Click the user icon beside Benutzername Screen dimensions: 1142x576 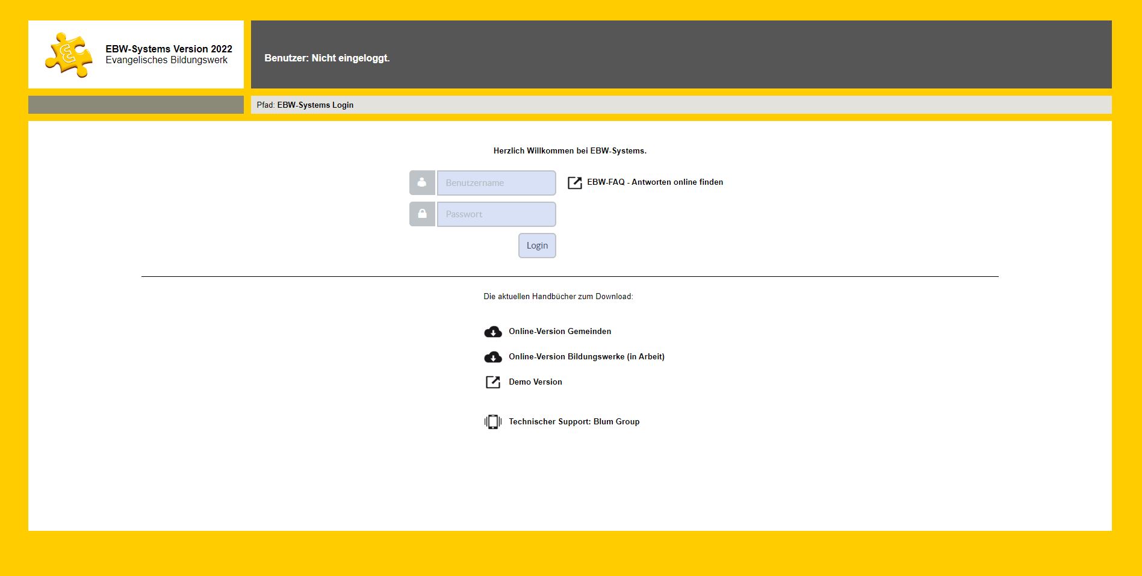coord(422,182)
